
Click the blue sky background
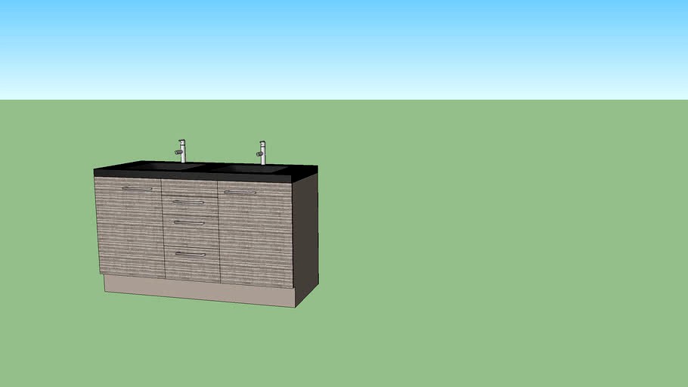tap(344, 49)
